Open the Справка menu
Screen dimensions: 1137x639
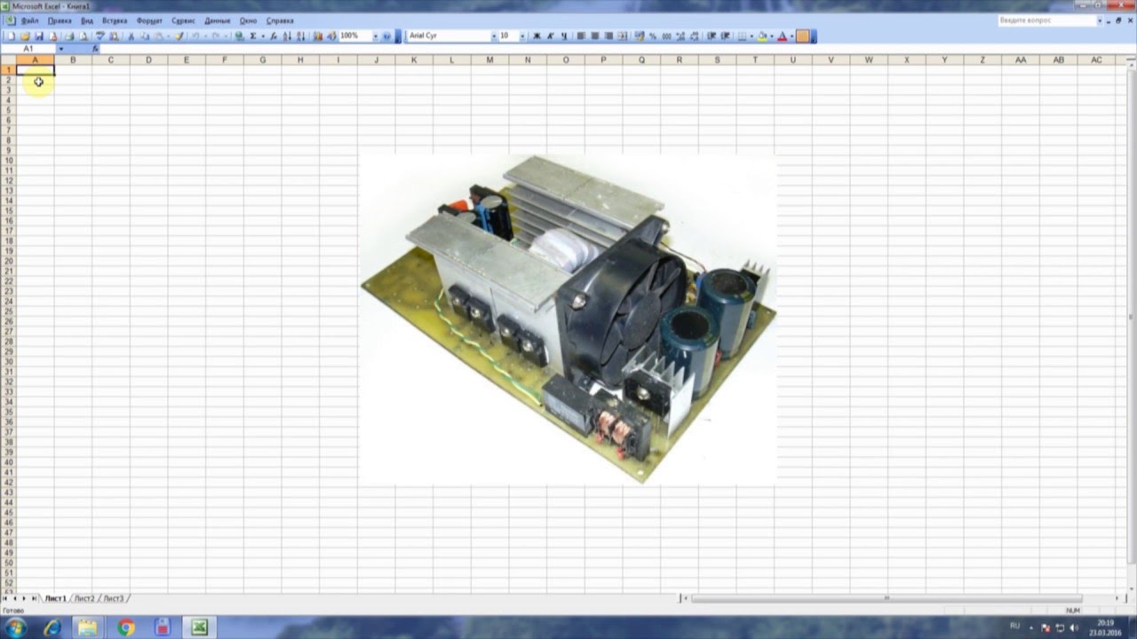click(x=280, y=20)
